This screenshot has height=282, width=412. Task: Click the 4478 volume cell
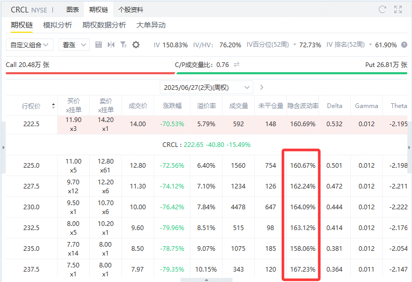(x=238, y=207)
